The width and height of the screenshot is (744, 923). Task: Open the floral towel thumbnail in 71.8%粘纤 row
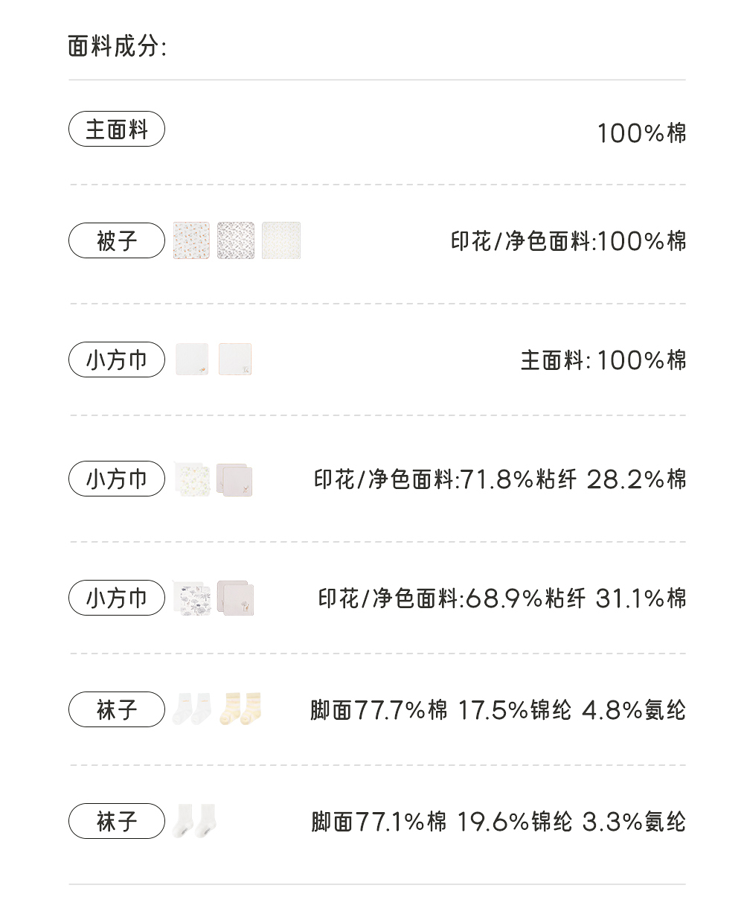[x=192, y=479]
